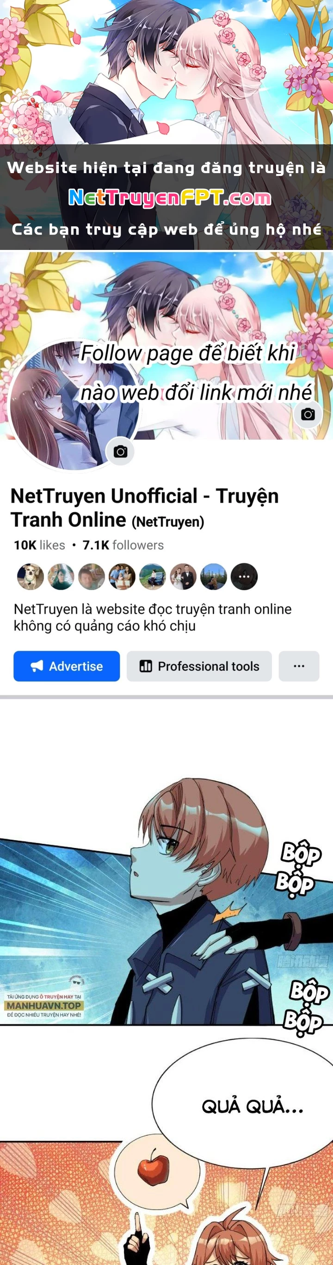Click the 7.1K followers count
The width and height of the screenshot is (333, 1265).
pyautogui.click(x=123, y=545)
